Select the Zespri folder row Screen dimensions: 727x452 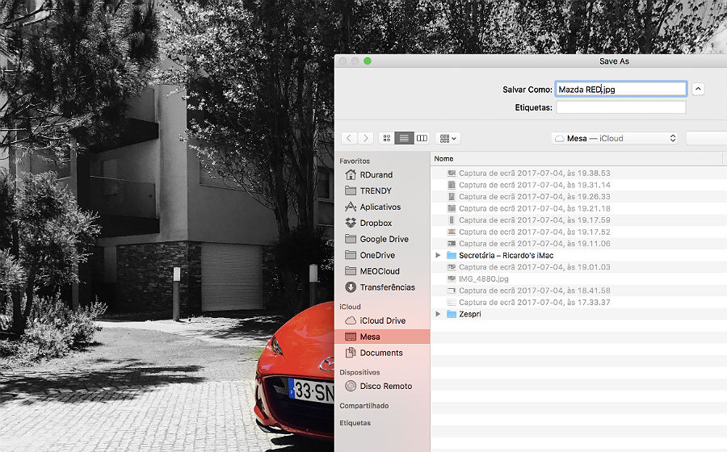pyautogui.click(x=578, y=314)
